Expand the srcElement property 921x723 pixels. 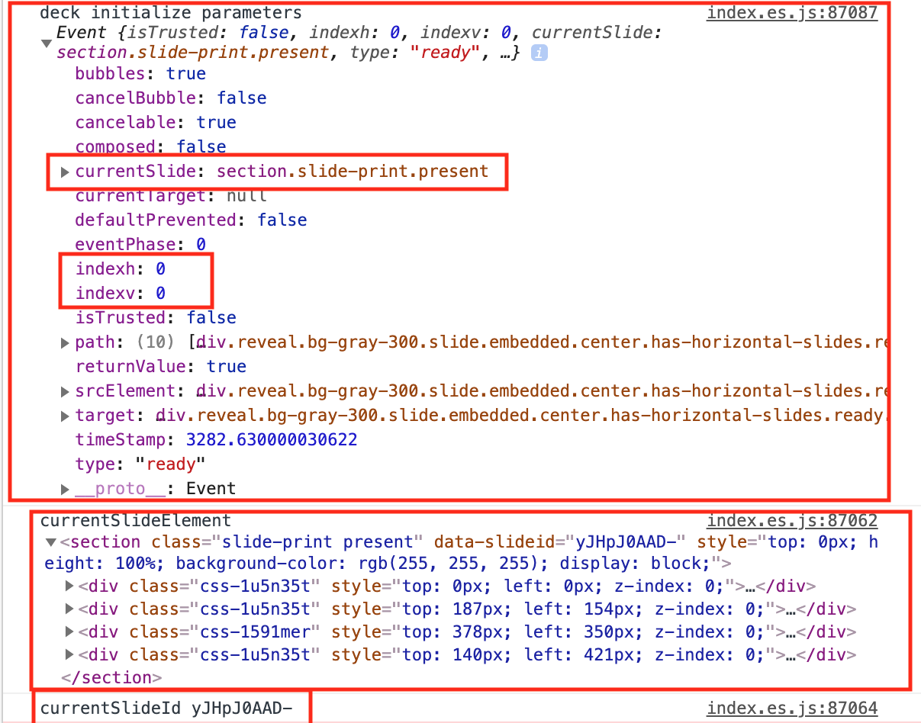click(64, 390)
